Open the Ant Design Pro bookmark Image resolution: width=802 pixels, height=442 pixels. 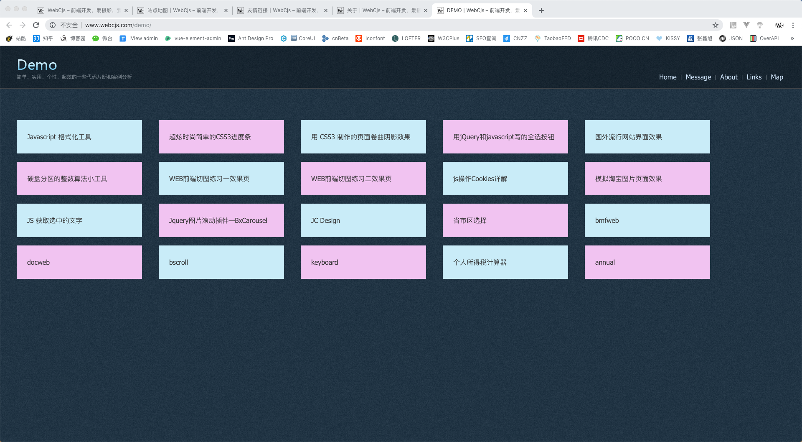click(x=251, y=38)
